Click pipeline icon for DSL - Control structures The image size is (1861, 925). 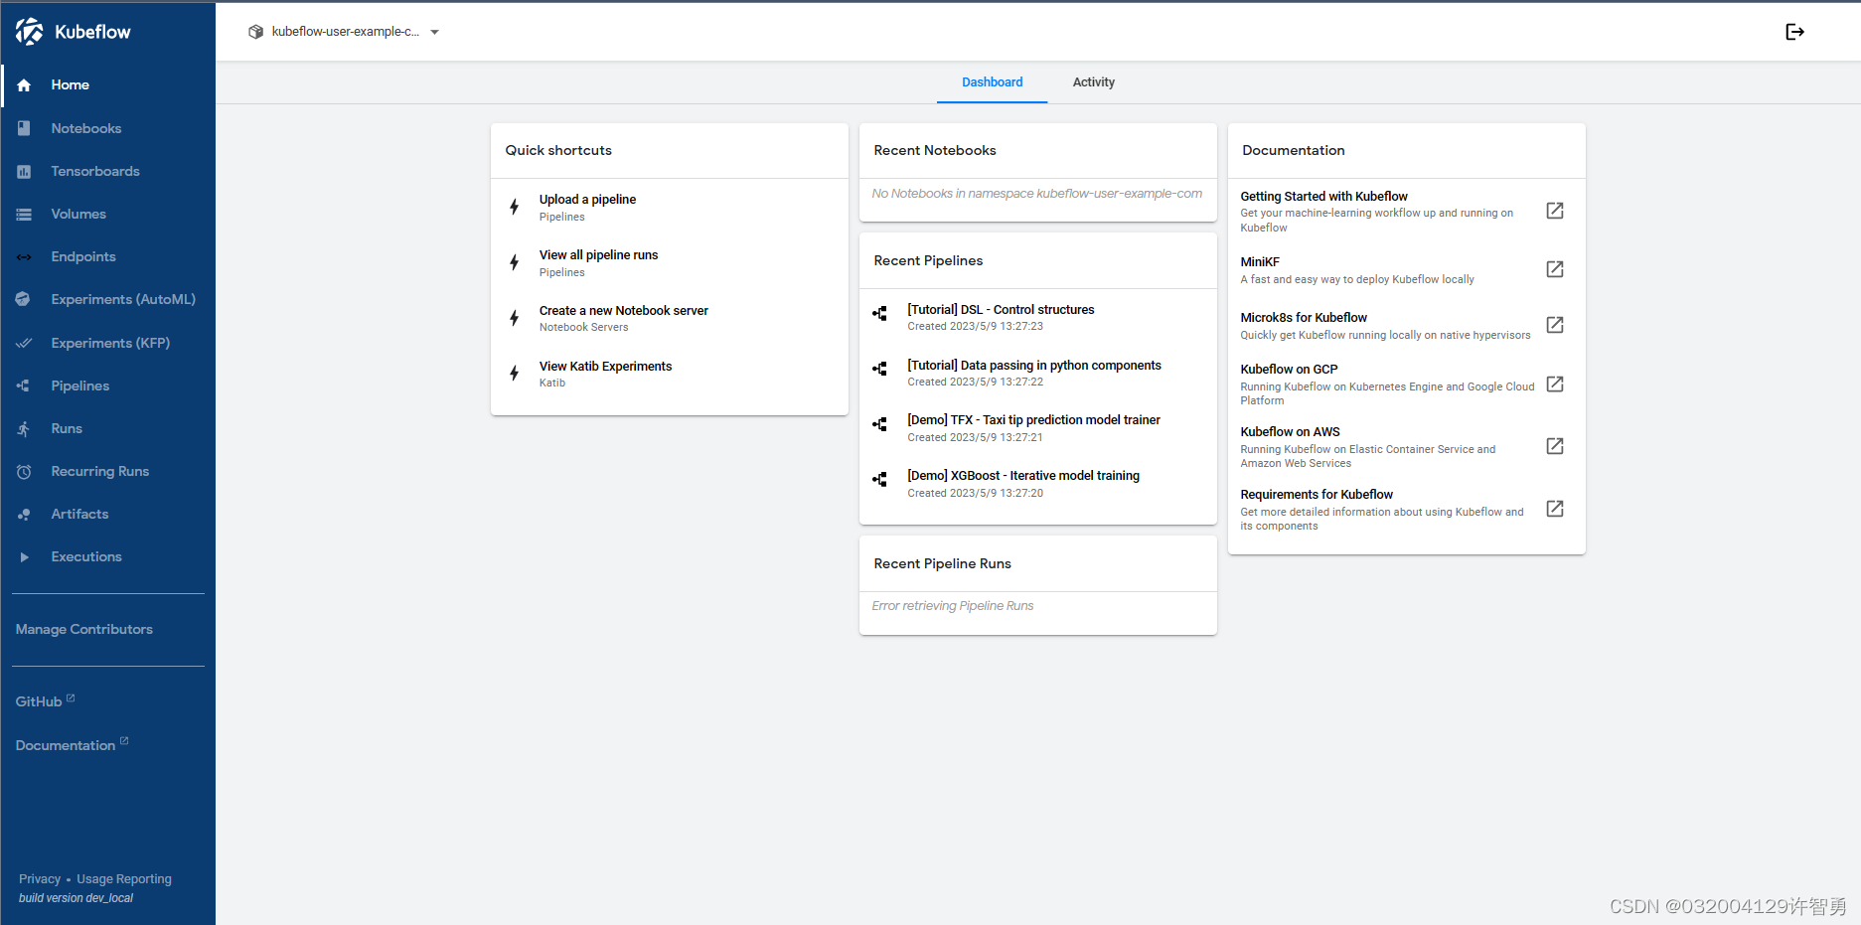[879, 313]
